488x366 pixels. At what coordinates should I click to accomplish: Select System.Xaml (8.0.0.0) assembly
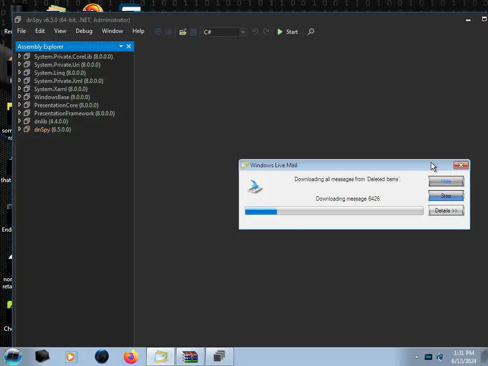point(61,89)
